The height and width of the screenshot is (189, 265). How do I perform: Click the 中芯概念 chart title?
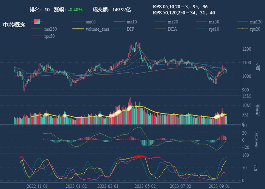click(14, 25)
